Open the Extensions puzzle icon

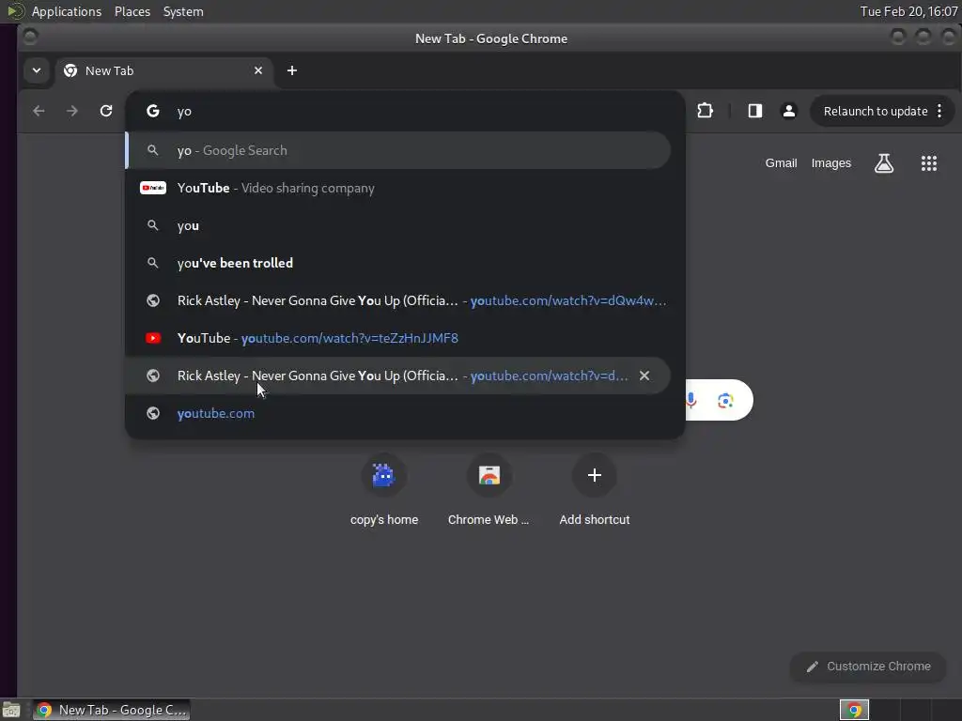(705, 111)
